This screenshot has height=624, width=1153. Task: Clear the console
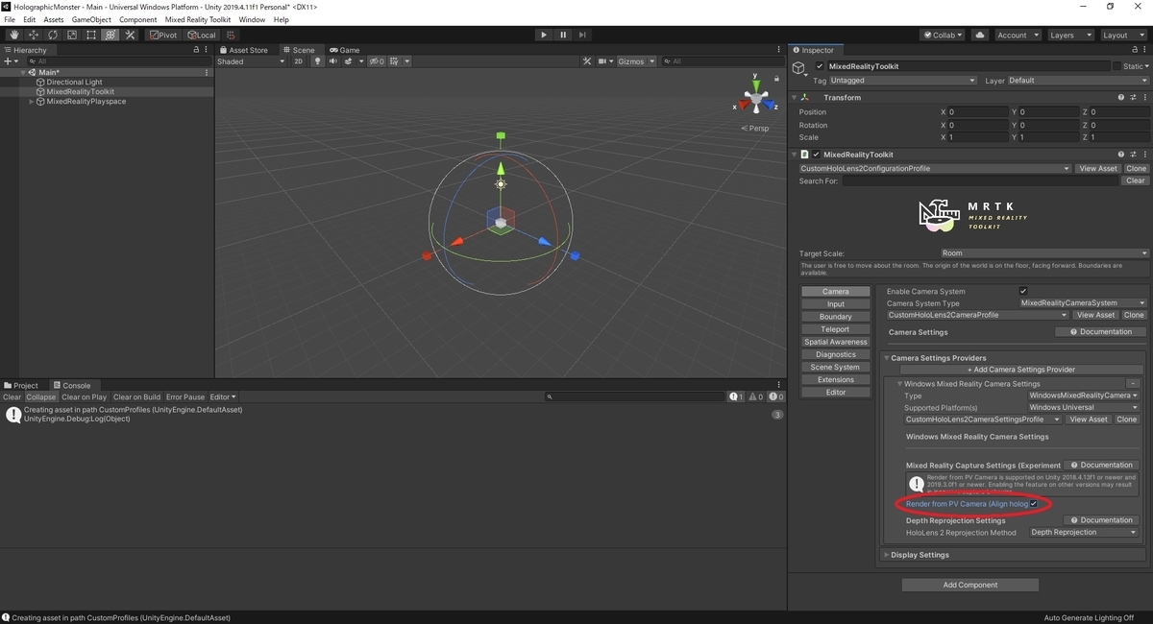click(12, 396)
